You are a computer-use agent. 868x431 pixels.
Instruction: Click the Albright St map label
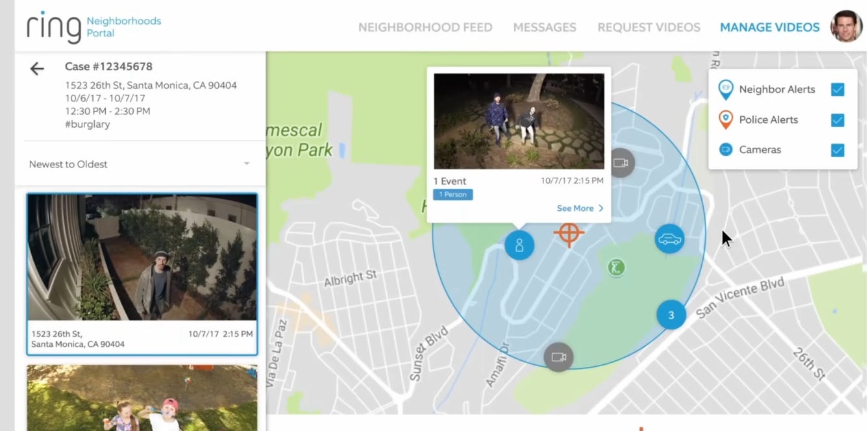351,278
